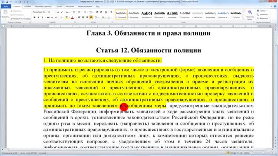Apply the Строгий (Strong) style

click(236, 15)
